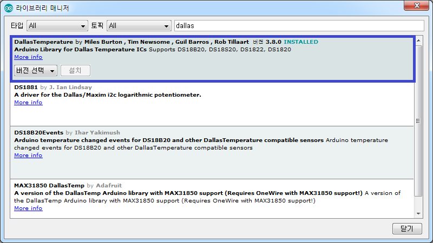The height and width of the screenshot is (243, 433).
Task: Open More info link under DS18B20Events
Action: coord(28,155)
